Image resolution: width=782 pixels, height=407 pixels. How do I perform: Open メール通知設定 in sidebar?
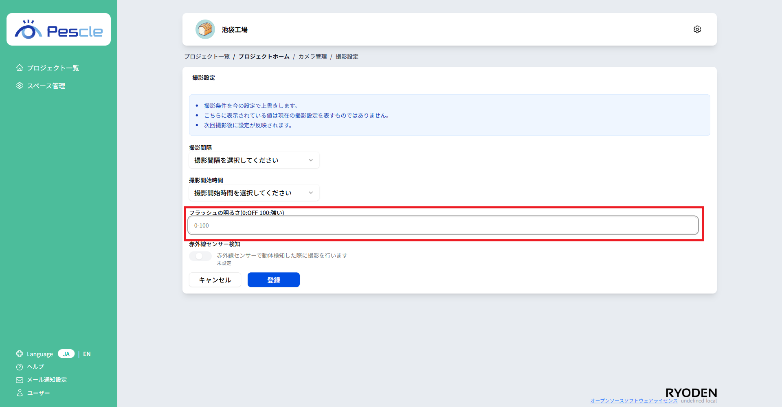click(x=47, y=380)
